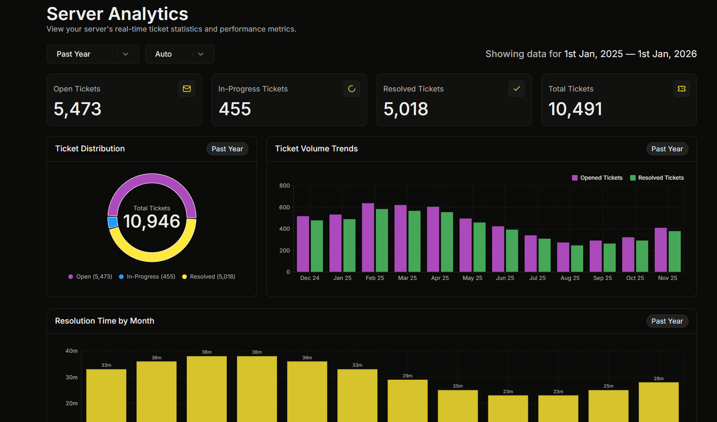The width and height of the screenshot is (717, 422).
Task: Click the purple Nov 25 opened tickets bar
Action: pos(661,250)
